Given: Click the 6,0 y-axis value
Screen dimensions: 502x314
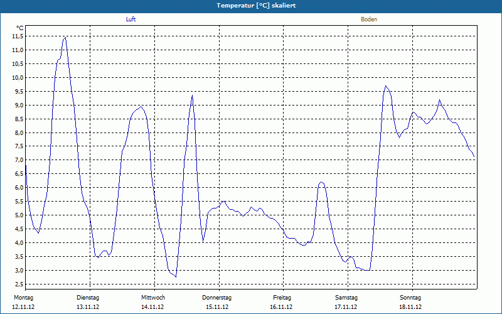Looking at the screenshot, I should (x=19, y=187).
